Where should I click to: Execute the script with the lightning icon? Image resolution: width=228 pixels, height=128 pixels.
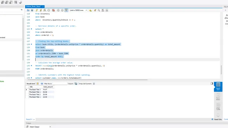pyautogui.click(x=37, y=10)
